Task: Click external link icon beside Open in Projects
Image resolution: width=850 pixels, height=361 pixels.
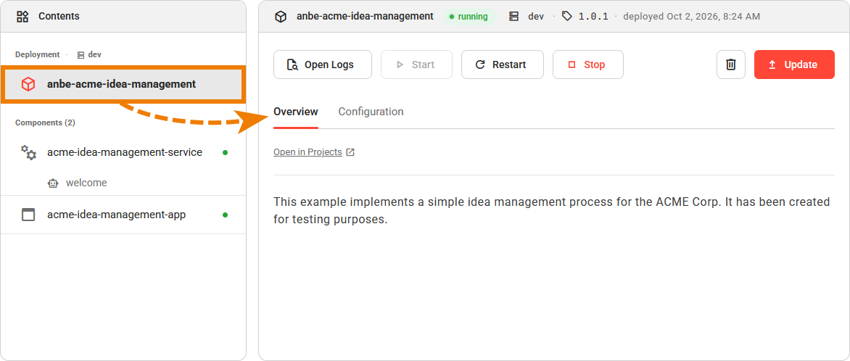Action: (x=350, y=152)
